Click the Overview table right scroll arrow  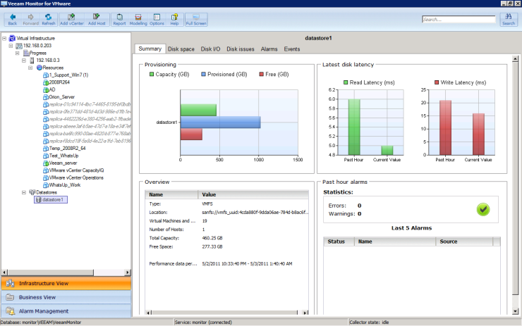pyautogui.click(x=305, y=313)
